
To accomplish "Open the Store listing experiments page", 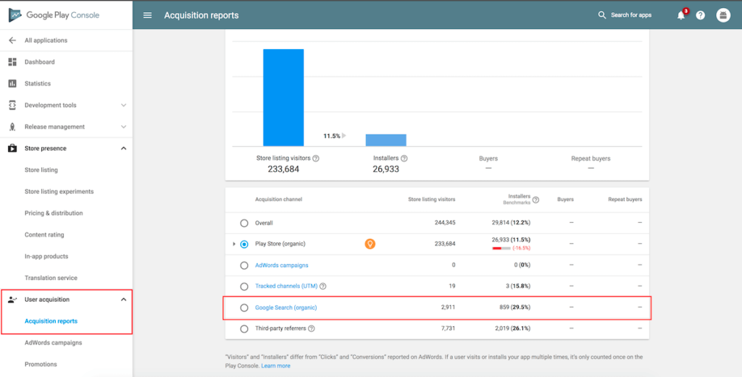I will (x=59, y=192).
